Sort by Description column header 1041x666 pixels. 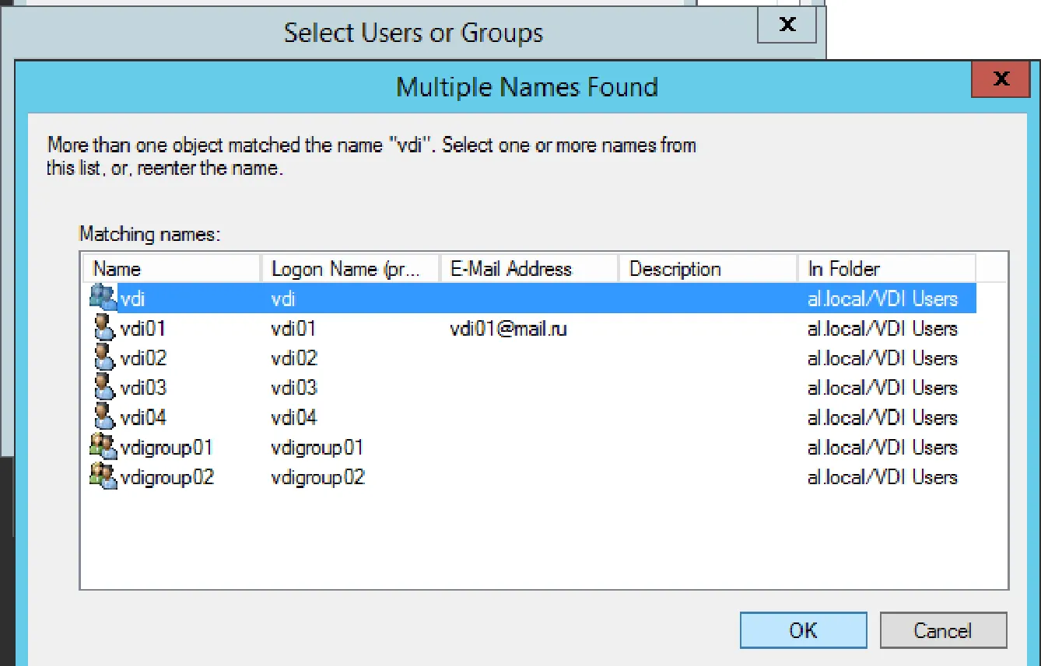708,269
